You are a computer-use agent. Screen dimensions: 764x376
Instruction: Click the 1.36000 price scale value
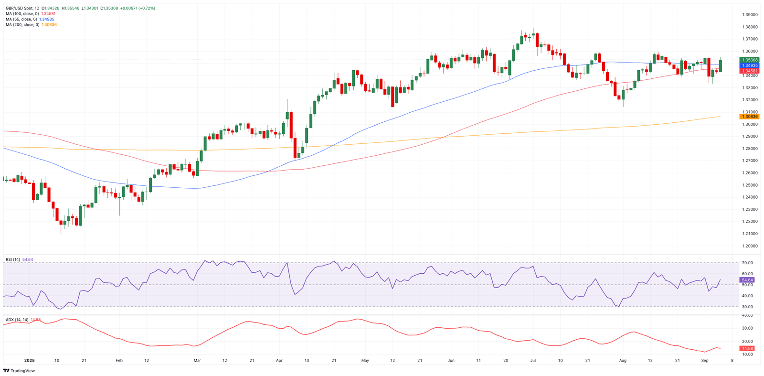pyautogui.click(x=749, y=51)
